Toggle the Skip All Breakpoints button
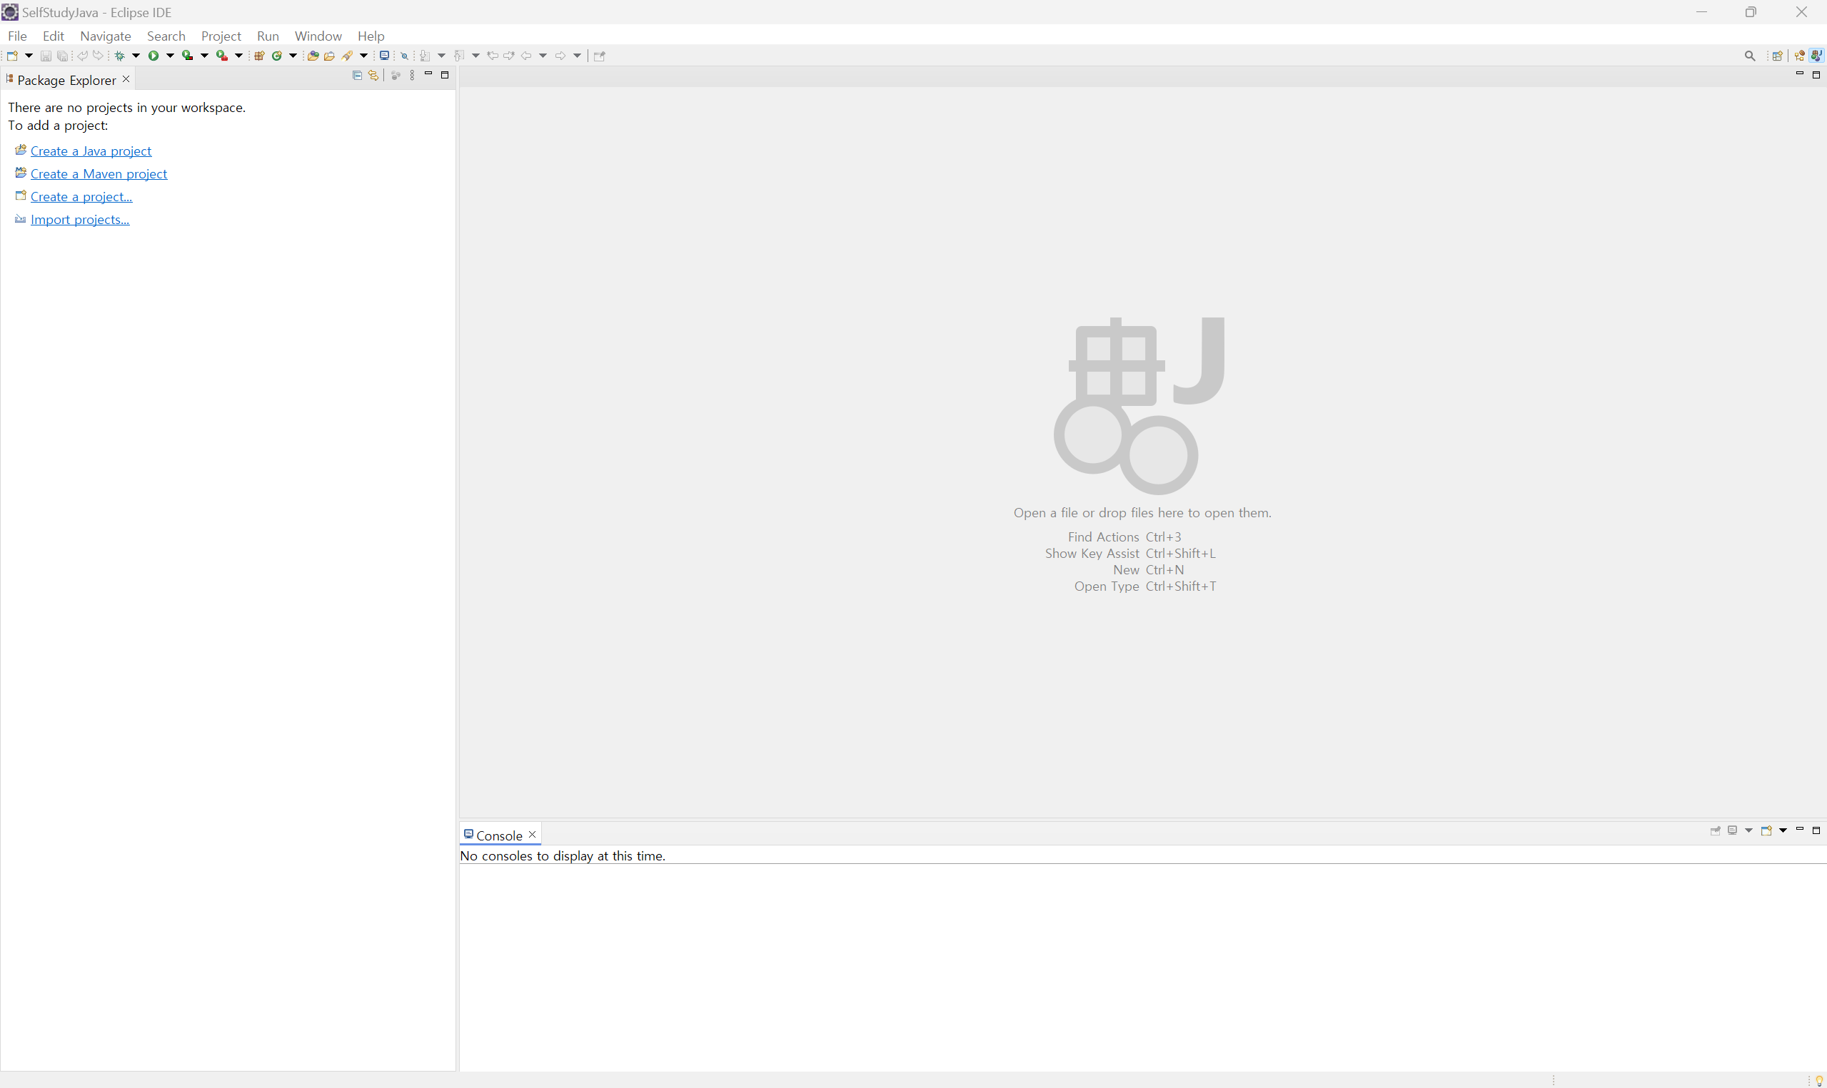 [x=404, y=56]
